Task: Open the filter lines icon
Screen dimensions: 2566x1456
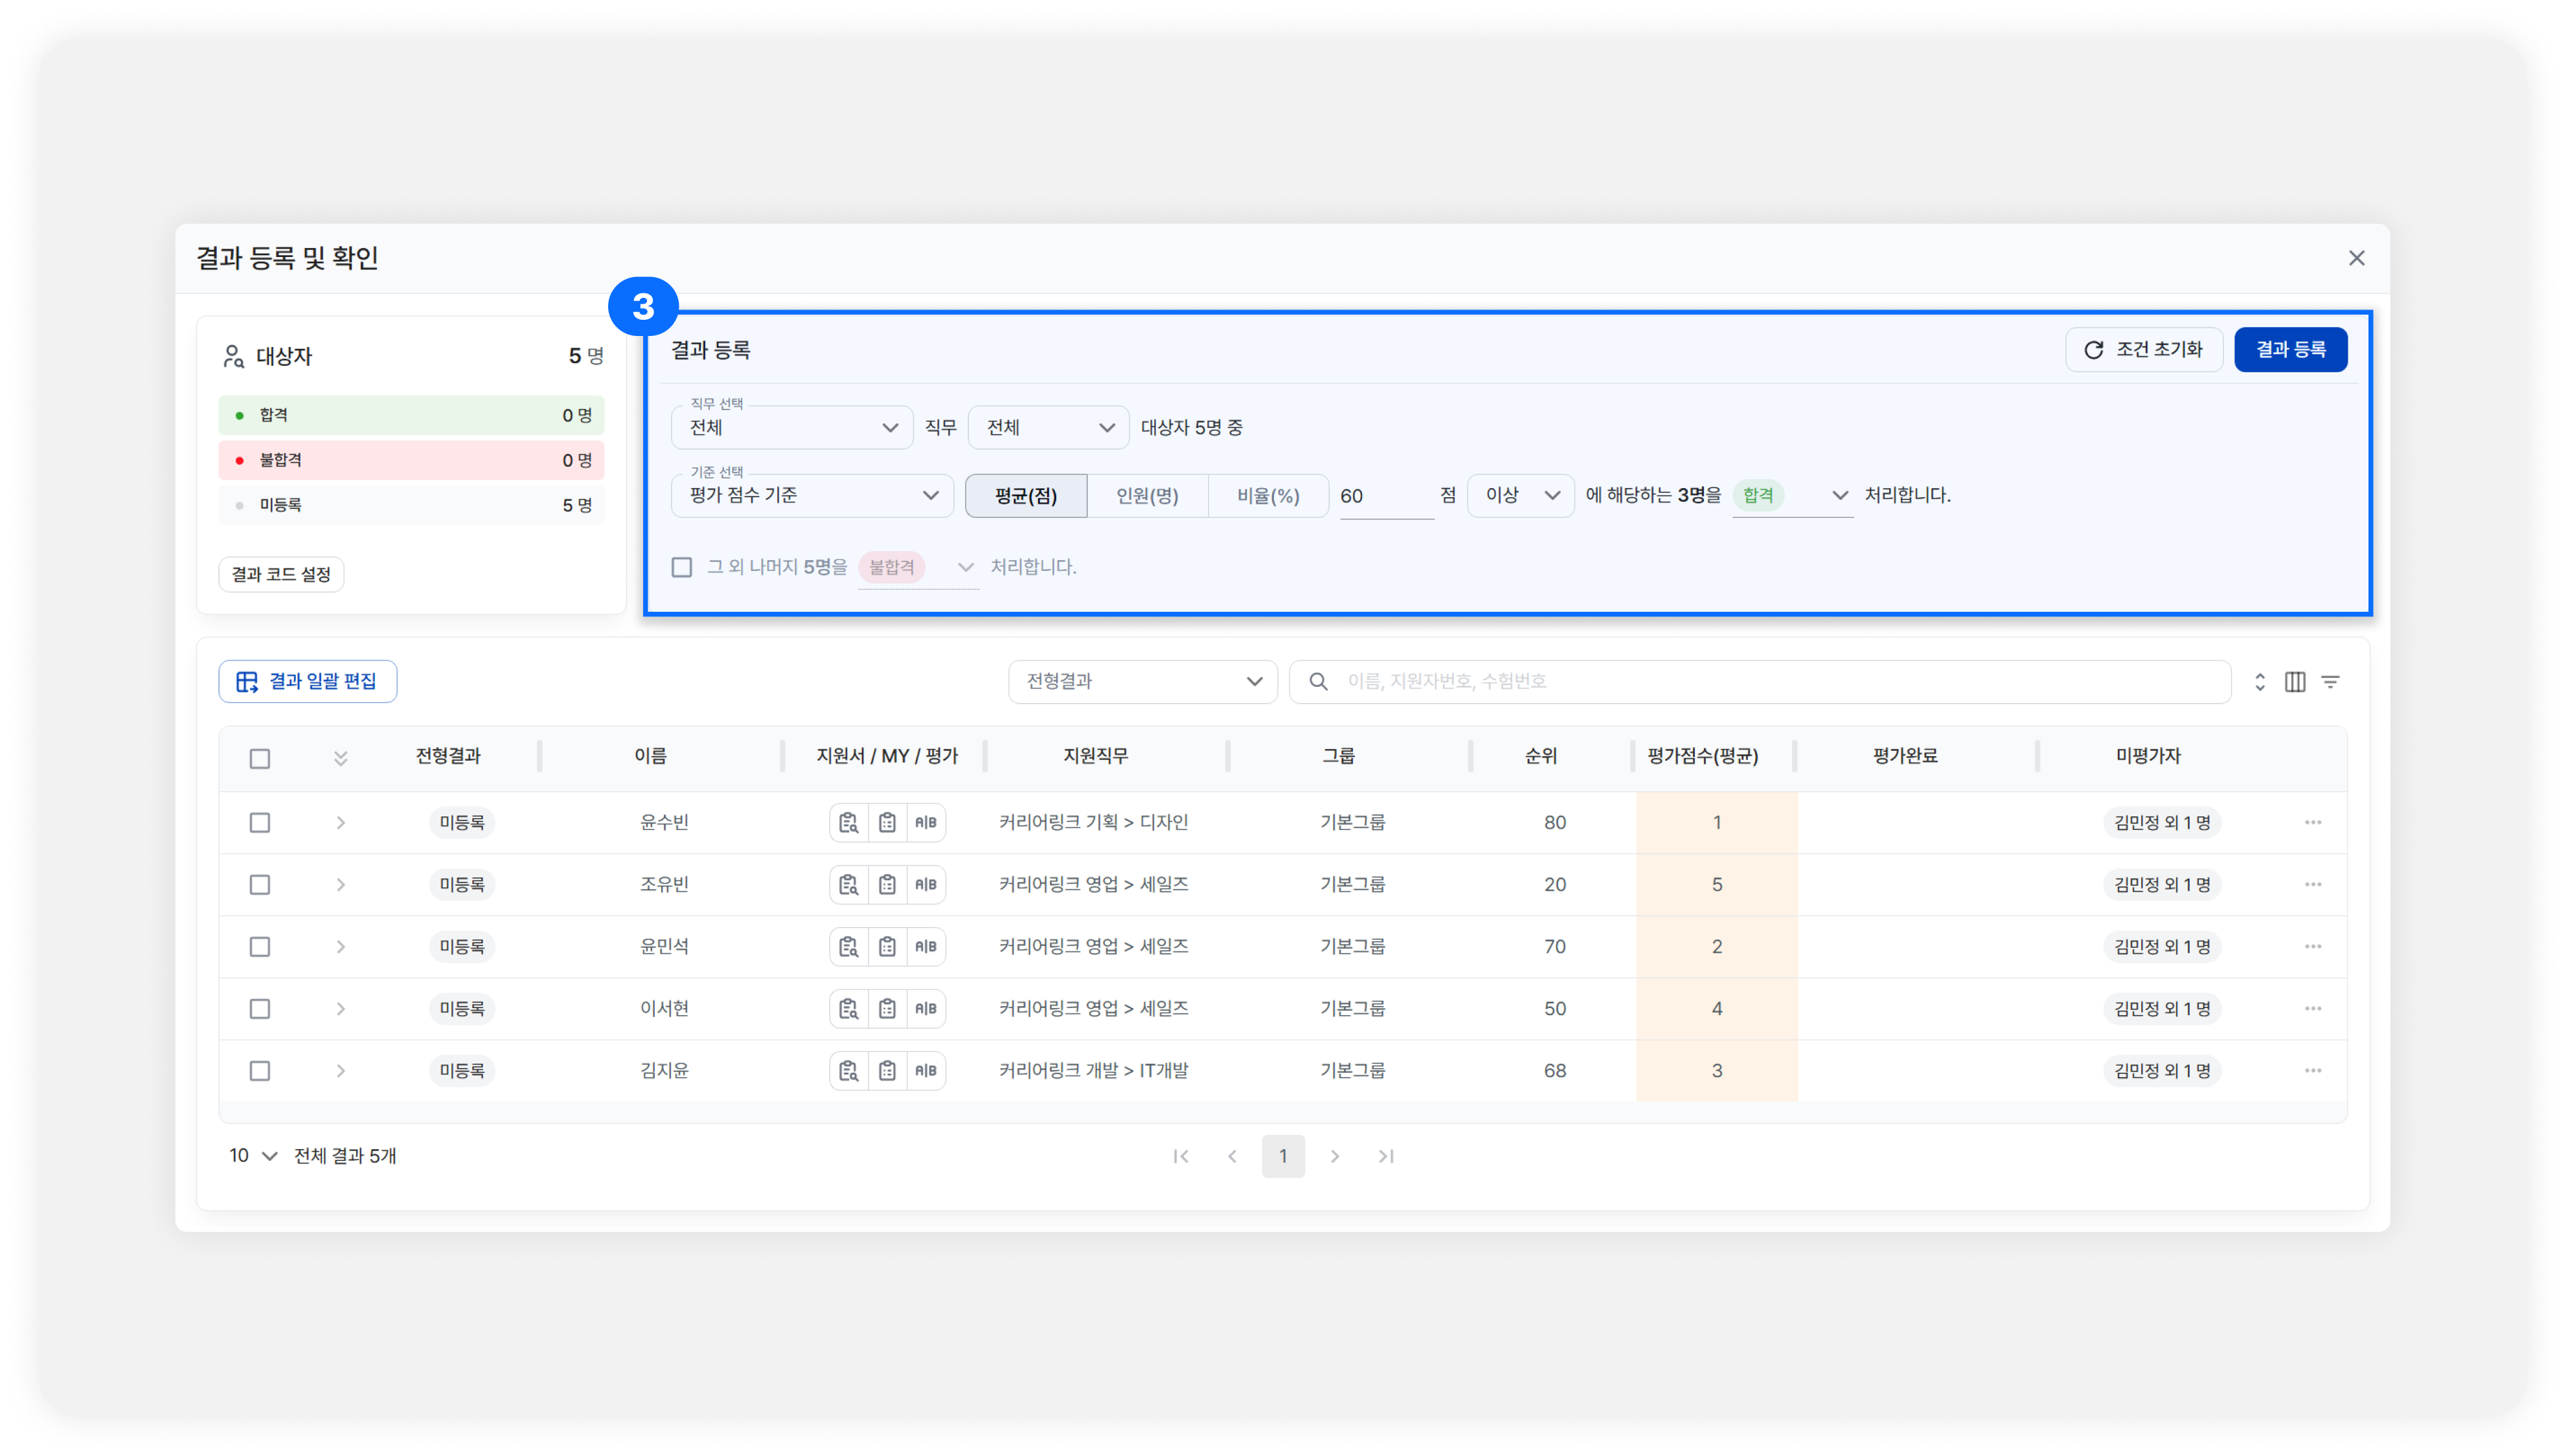Action: (x=2331, y=681)
